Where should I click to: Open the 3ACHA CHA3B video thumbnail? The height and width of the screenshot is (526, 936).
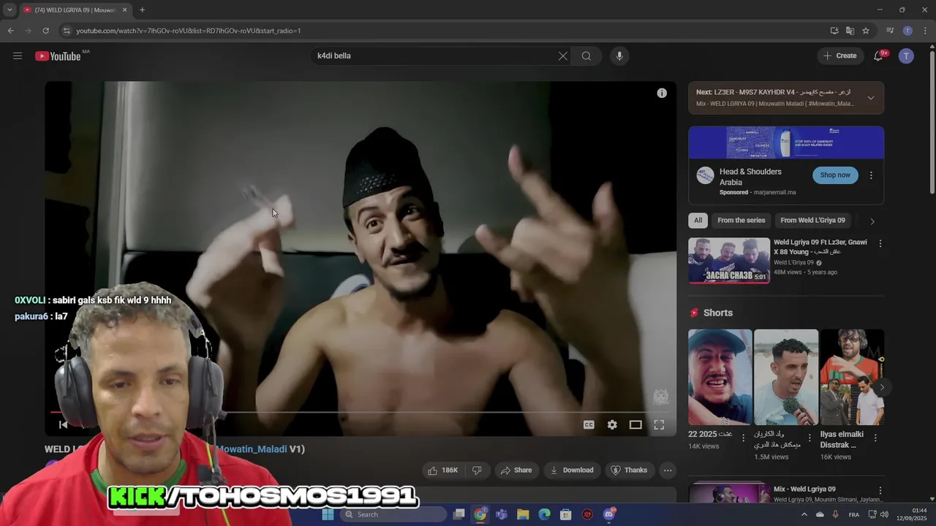tap(729, 260)
